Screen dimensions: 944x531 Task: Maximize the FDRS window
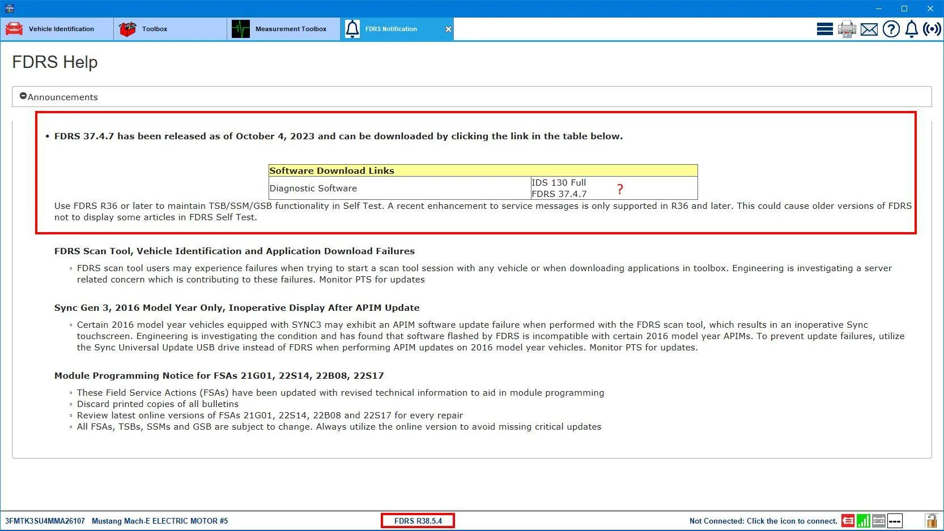click(x=904, y=8)
